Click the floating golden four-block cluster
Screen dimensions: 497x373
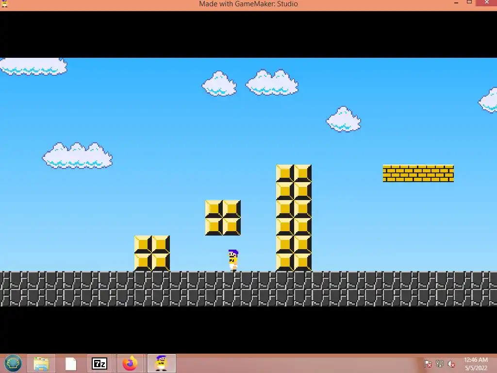point(223,218)
